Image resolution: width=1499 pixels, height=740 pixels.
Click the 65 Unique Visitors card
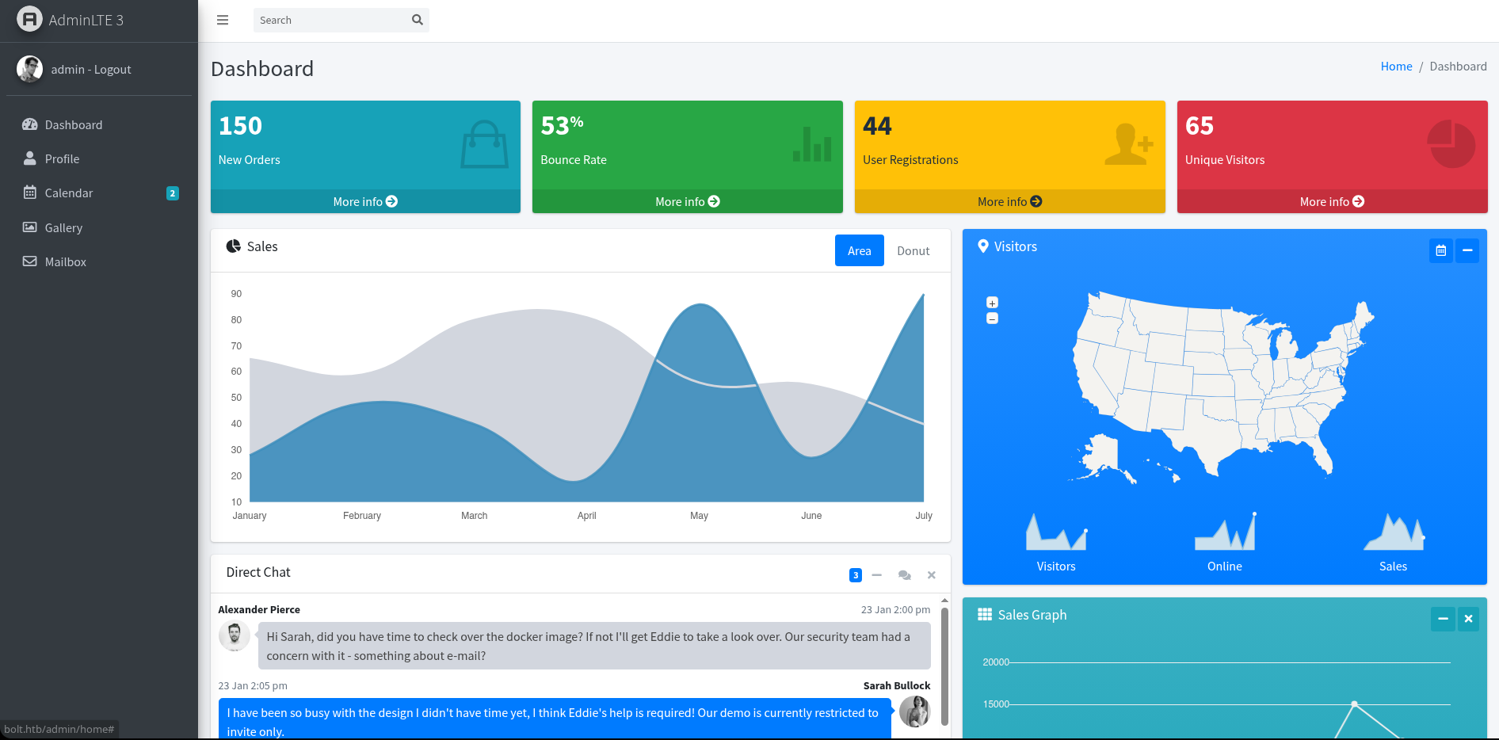tap(1333, 157)
